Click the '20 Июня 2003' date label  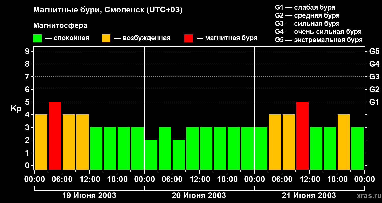[x=199, y=196]
